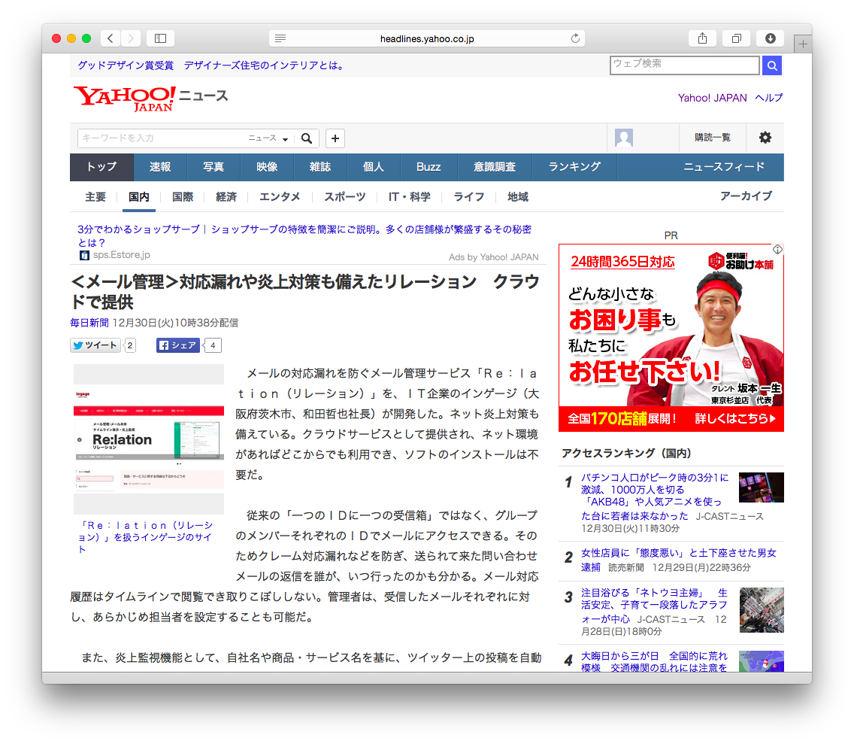Click the blue web search button
This screenshot has width=854, height=744.
[x=772, y=66]
